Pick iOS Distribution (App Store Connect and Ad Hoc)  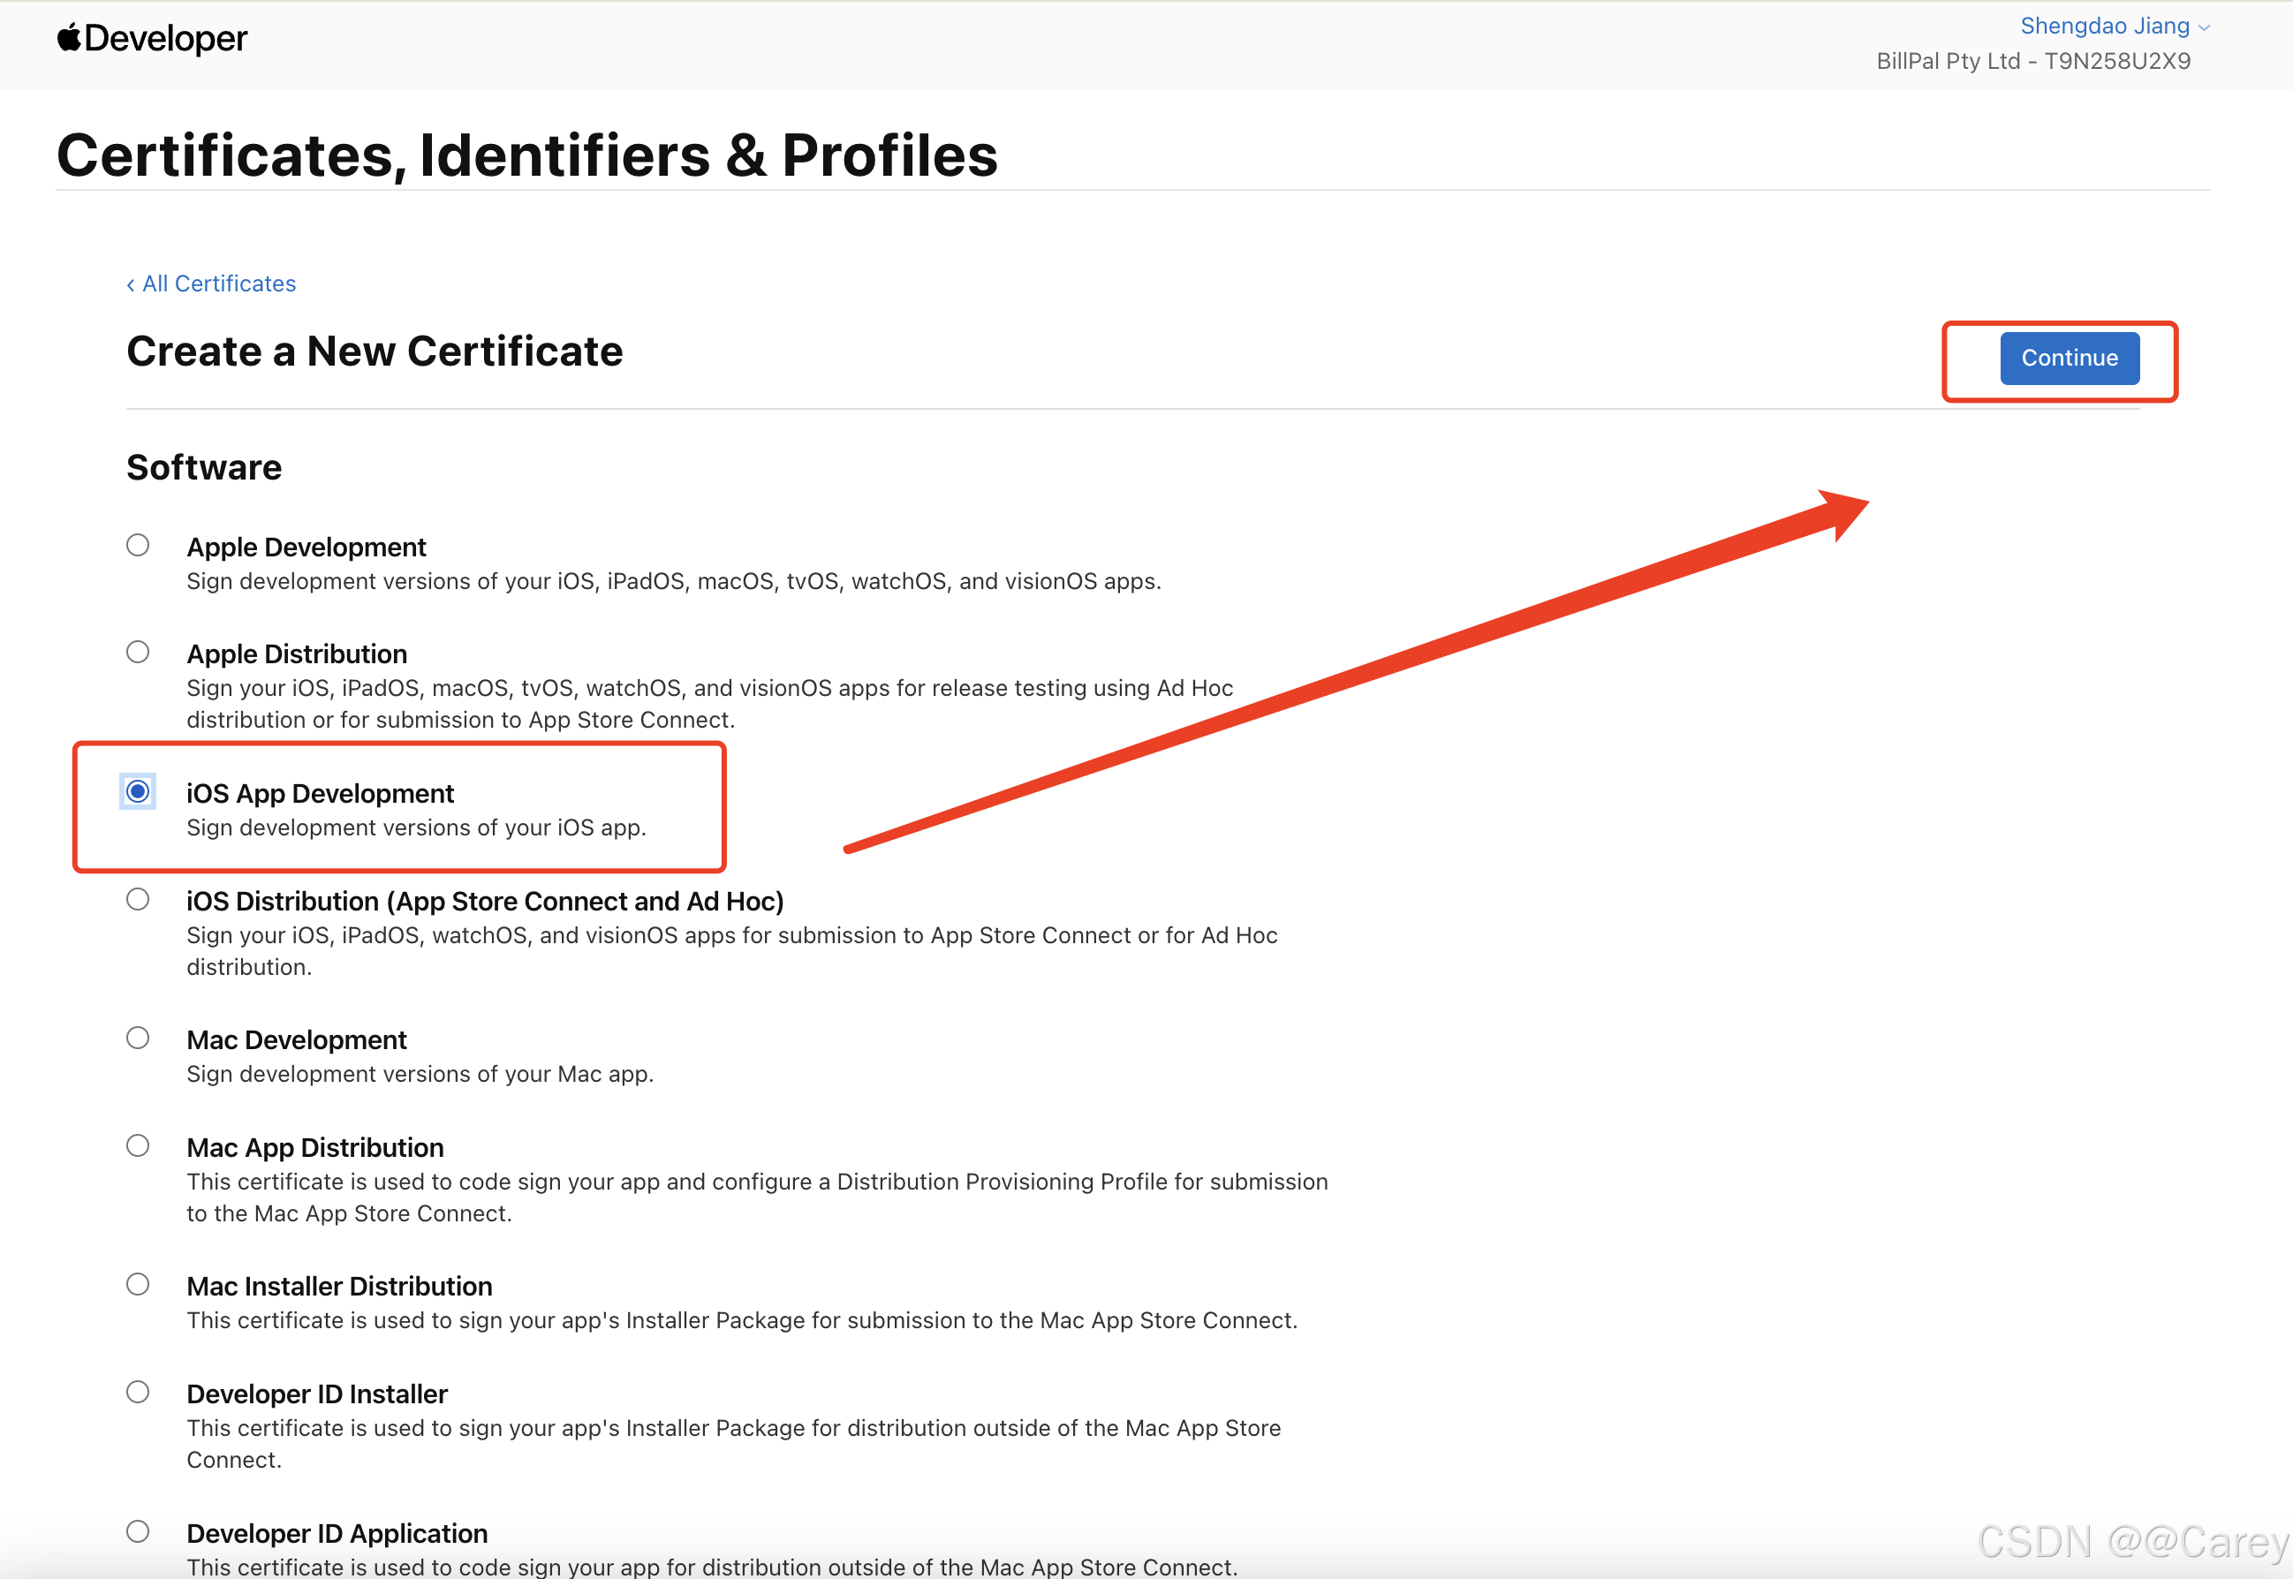click(138, 899)
